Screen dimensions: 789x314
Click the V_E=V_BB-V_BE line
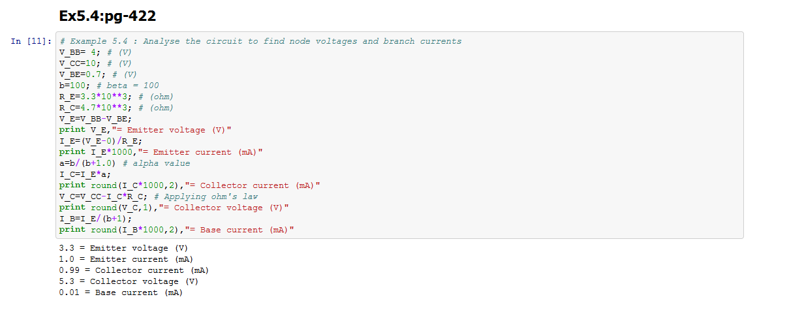[95, 119]
